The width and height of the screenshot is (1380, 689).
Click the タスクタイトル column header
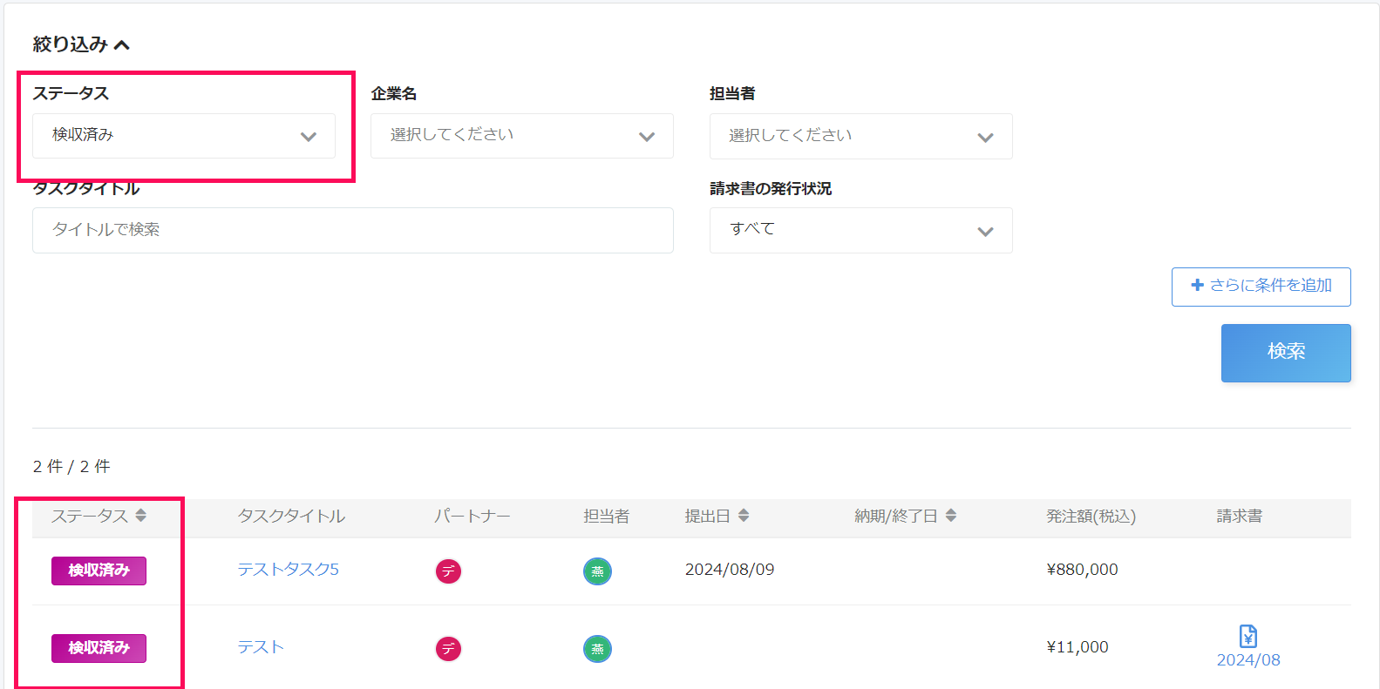pos(291,517)
